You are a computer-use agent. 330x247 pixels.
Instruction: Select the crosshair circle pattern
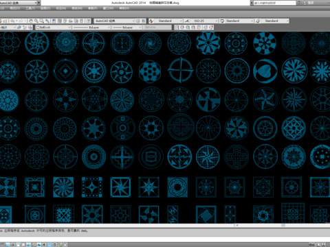click(x=181, y=70)
